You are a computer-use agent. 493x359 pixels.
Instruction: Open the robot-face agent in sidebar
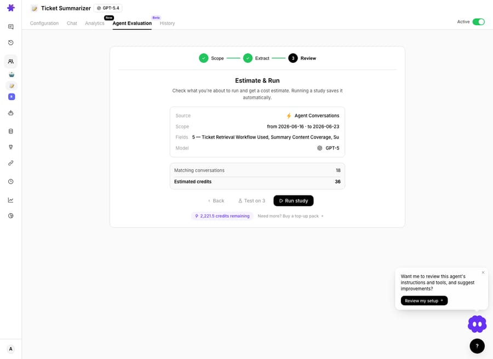[12, 75]
